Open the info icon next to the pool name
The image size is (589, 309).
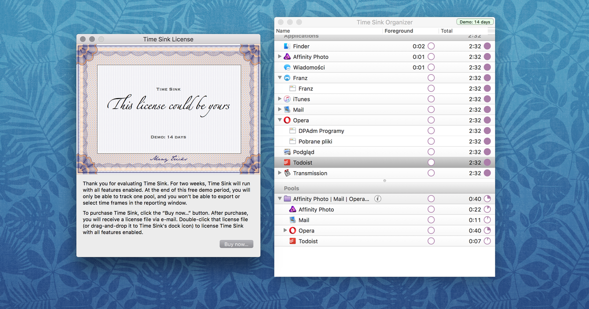pyautogui.click(x=377, y=199)
